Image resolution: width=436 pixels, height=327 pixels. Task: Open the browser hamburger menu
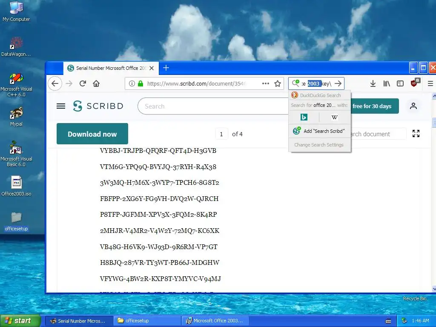click(x=430, y=83)
